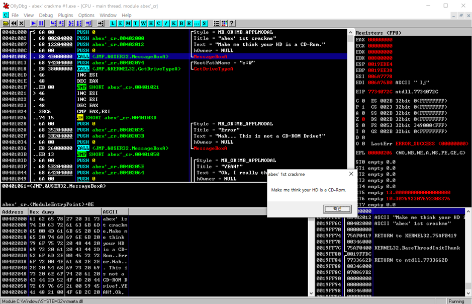Show Run trace with ellipsis button
Screen dimensions: 472x304
[x=197, y=23]
